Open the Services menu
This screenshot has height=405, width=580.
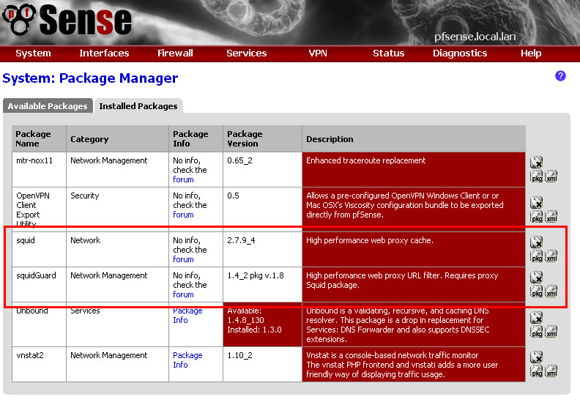246,53
